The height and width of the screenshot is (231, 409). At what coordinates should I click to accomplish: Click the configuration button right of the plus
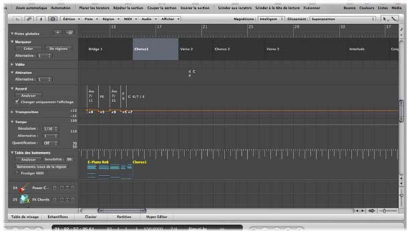pos(70,32)
